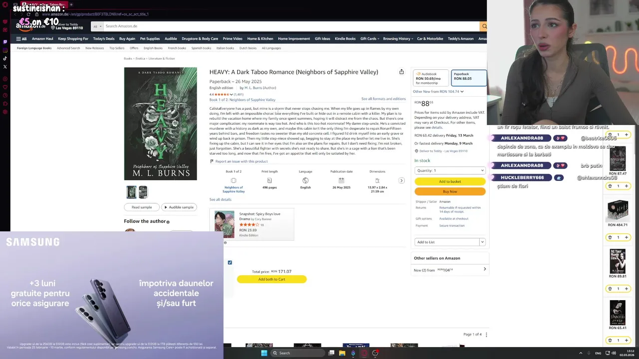
Task: Click plus icon below RON 89.81 book
Action: [626, 289]
